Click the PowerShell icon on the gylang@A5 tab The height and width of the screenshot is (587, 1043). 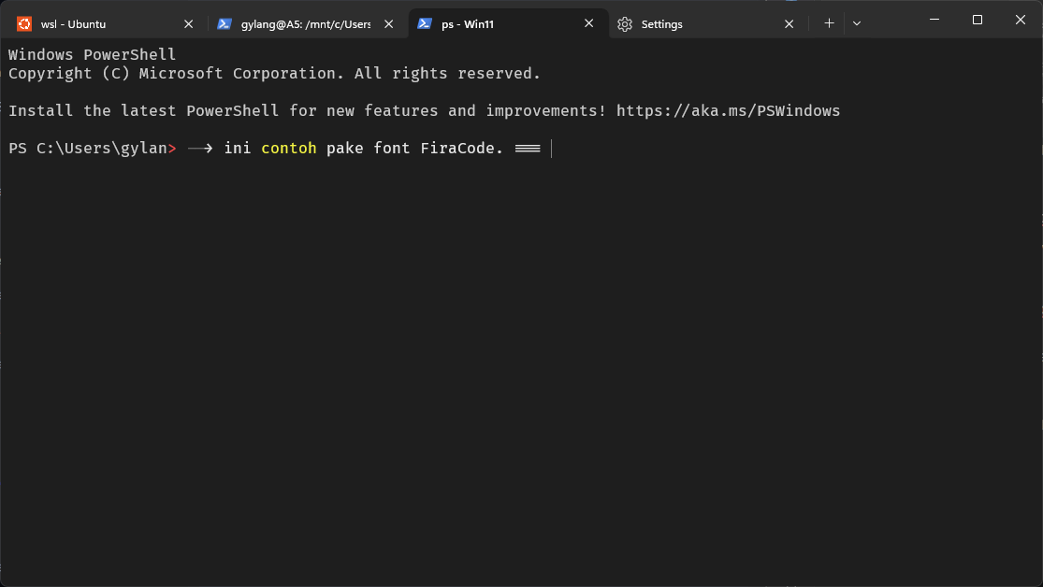point(225,24)
